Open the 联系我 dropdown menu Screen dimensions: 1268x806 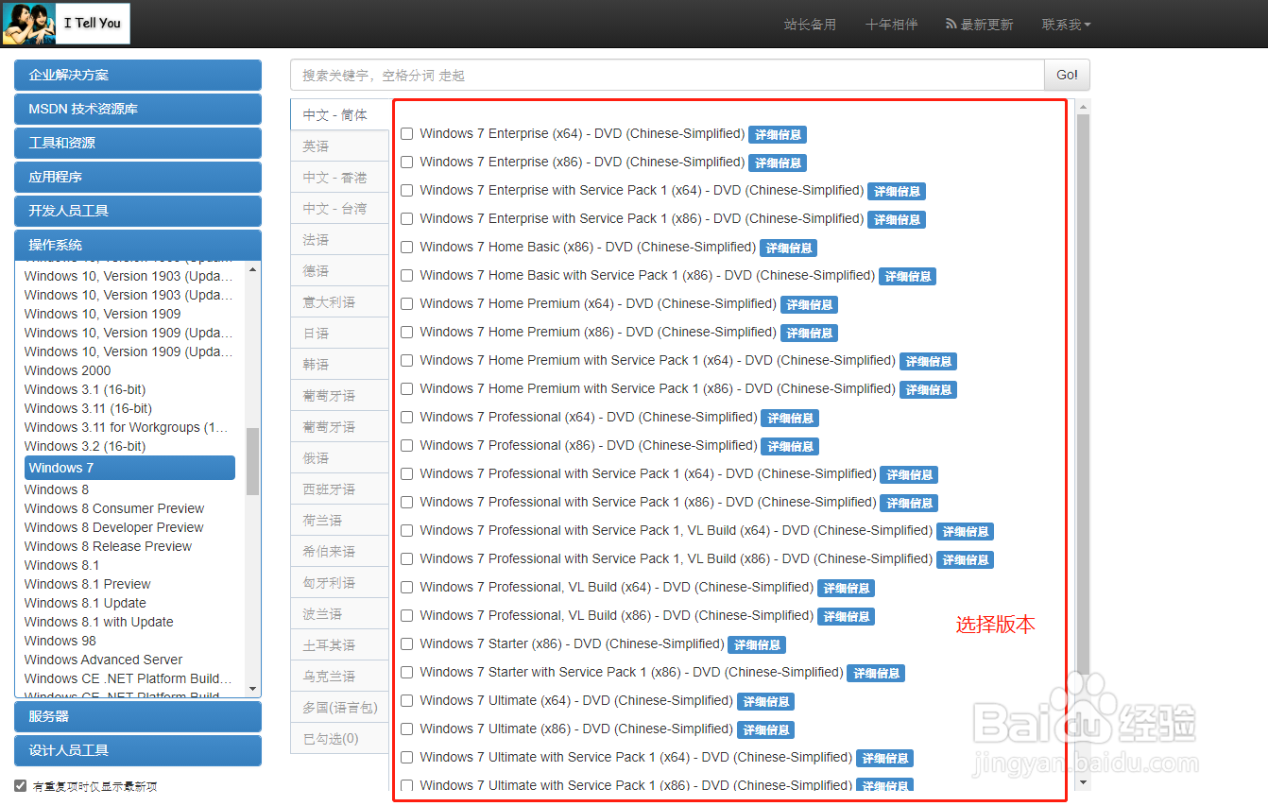[1066, 25]
